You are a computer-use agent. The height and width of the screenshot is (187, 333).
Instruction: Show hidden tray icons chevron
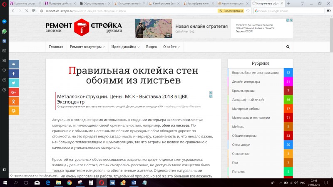click(280, 182)
